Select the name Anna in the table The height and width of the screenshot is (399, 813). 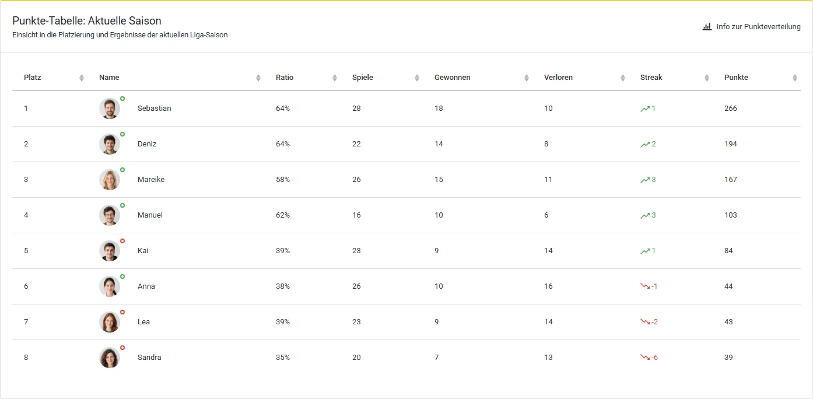click(x=146, y=286)
